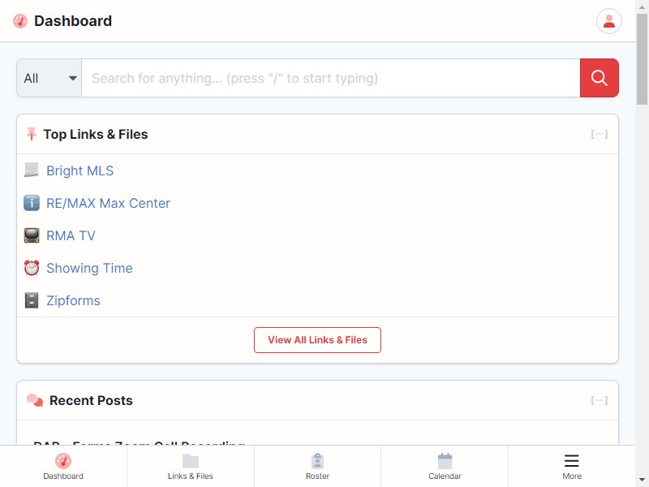Viewport: 649px width, 487px height.
Task: Click the Showing Time alarm clock icon
Action: click(32, 268)
